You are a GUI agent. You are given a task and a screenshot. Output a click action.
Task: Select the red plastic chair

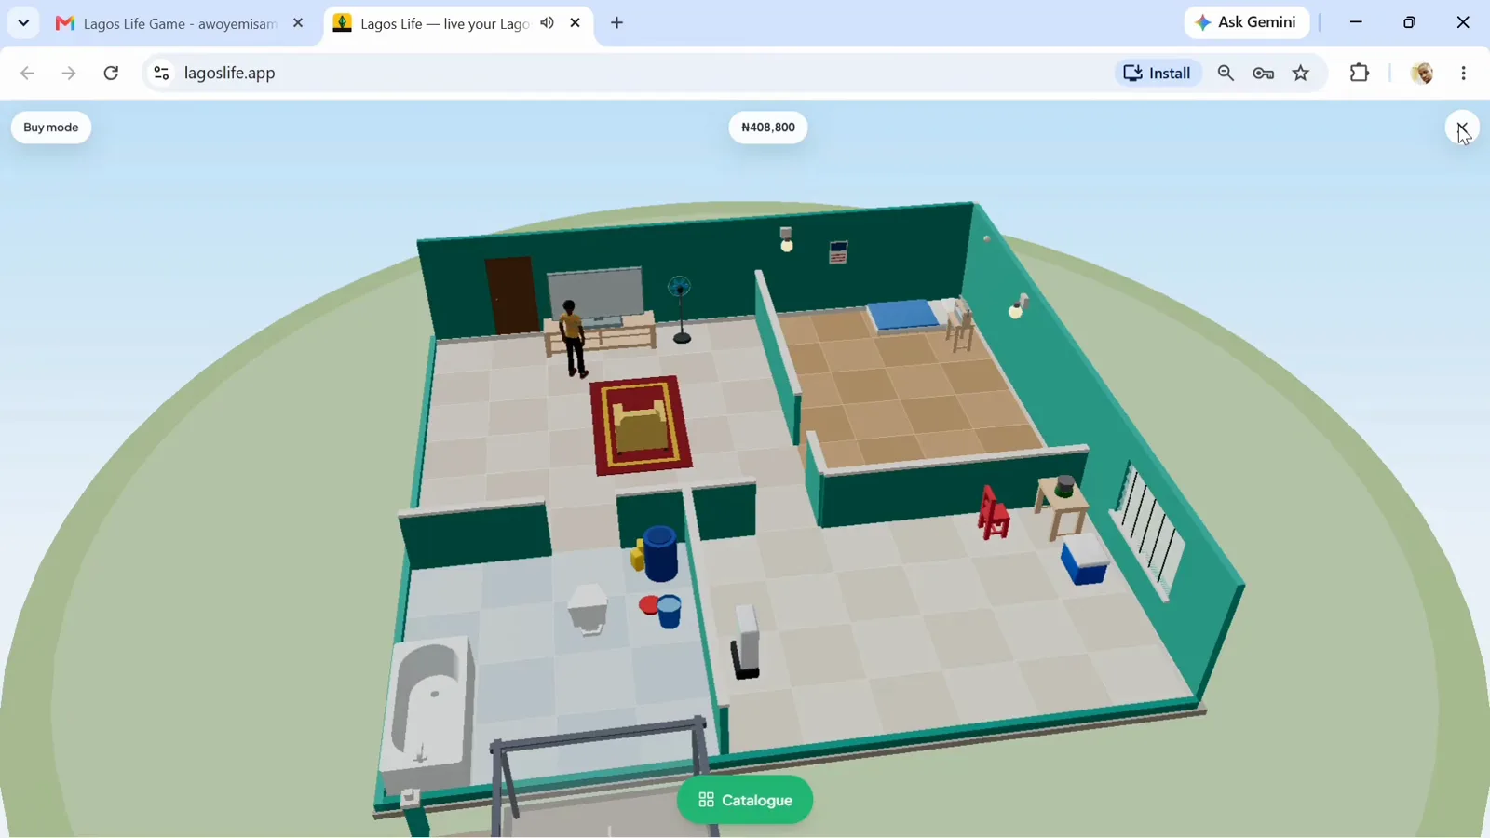coord(993,514)
